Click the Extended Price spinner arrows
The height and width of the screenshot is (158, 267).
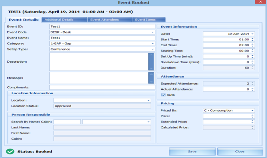[252, 122]
